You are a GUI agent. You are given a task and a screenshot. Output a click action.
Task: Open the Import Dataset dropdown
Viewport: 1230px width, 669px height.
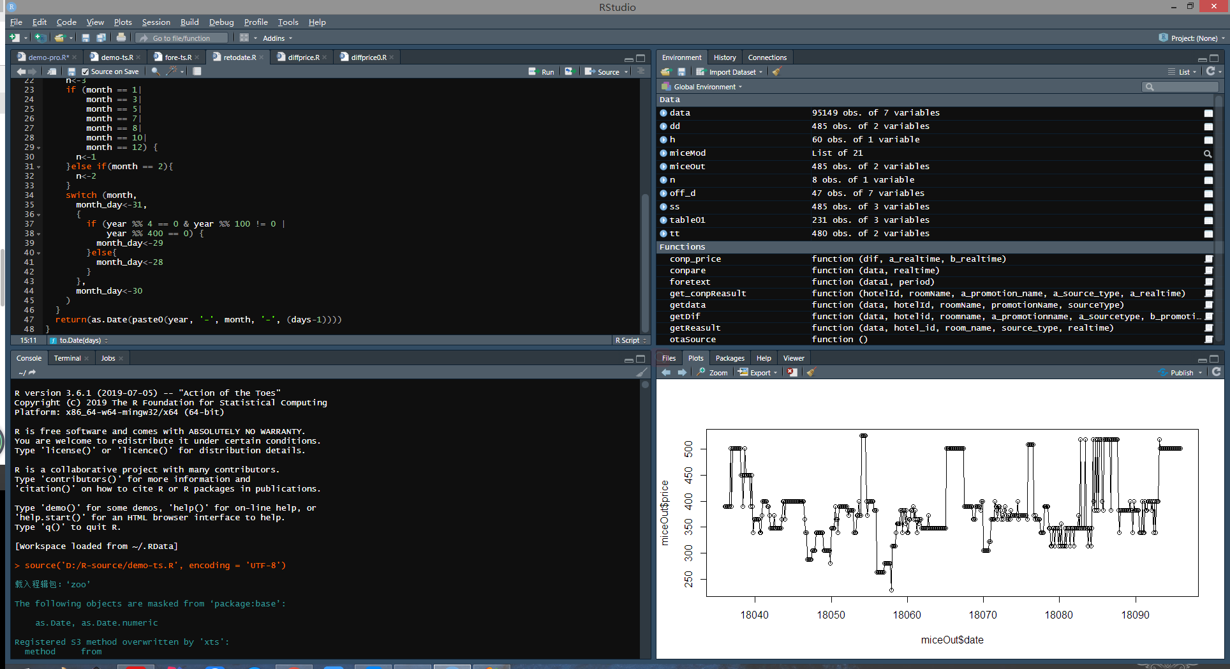(729, 72)
